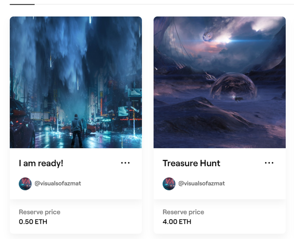The height and width of the screenshot is (239, 294).
Task: Open the Treasure Hunt artwork image
Action: tap(220, 82)
